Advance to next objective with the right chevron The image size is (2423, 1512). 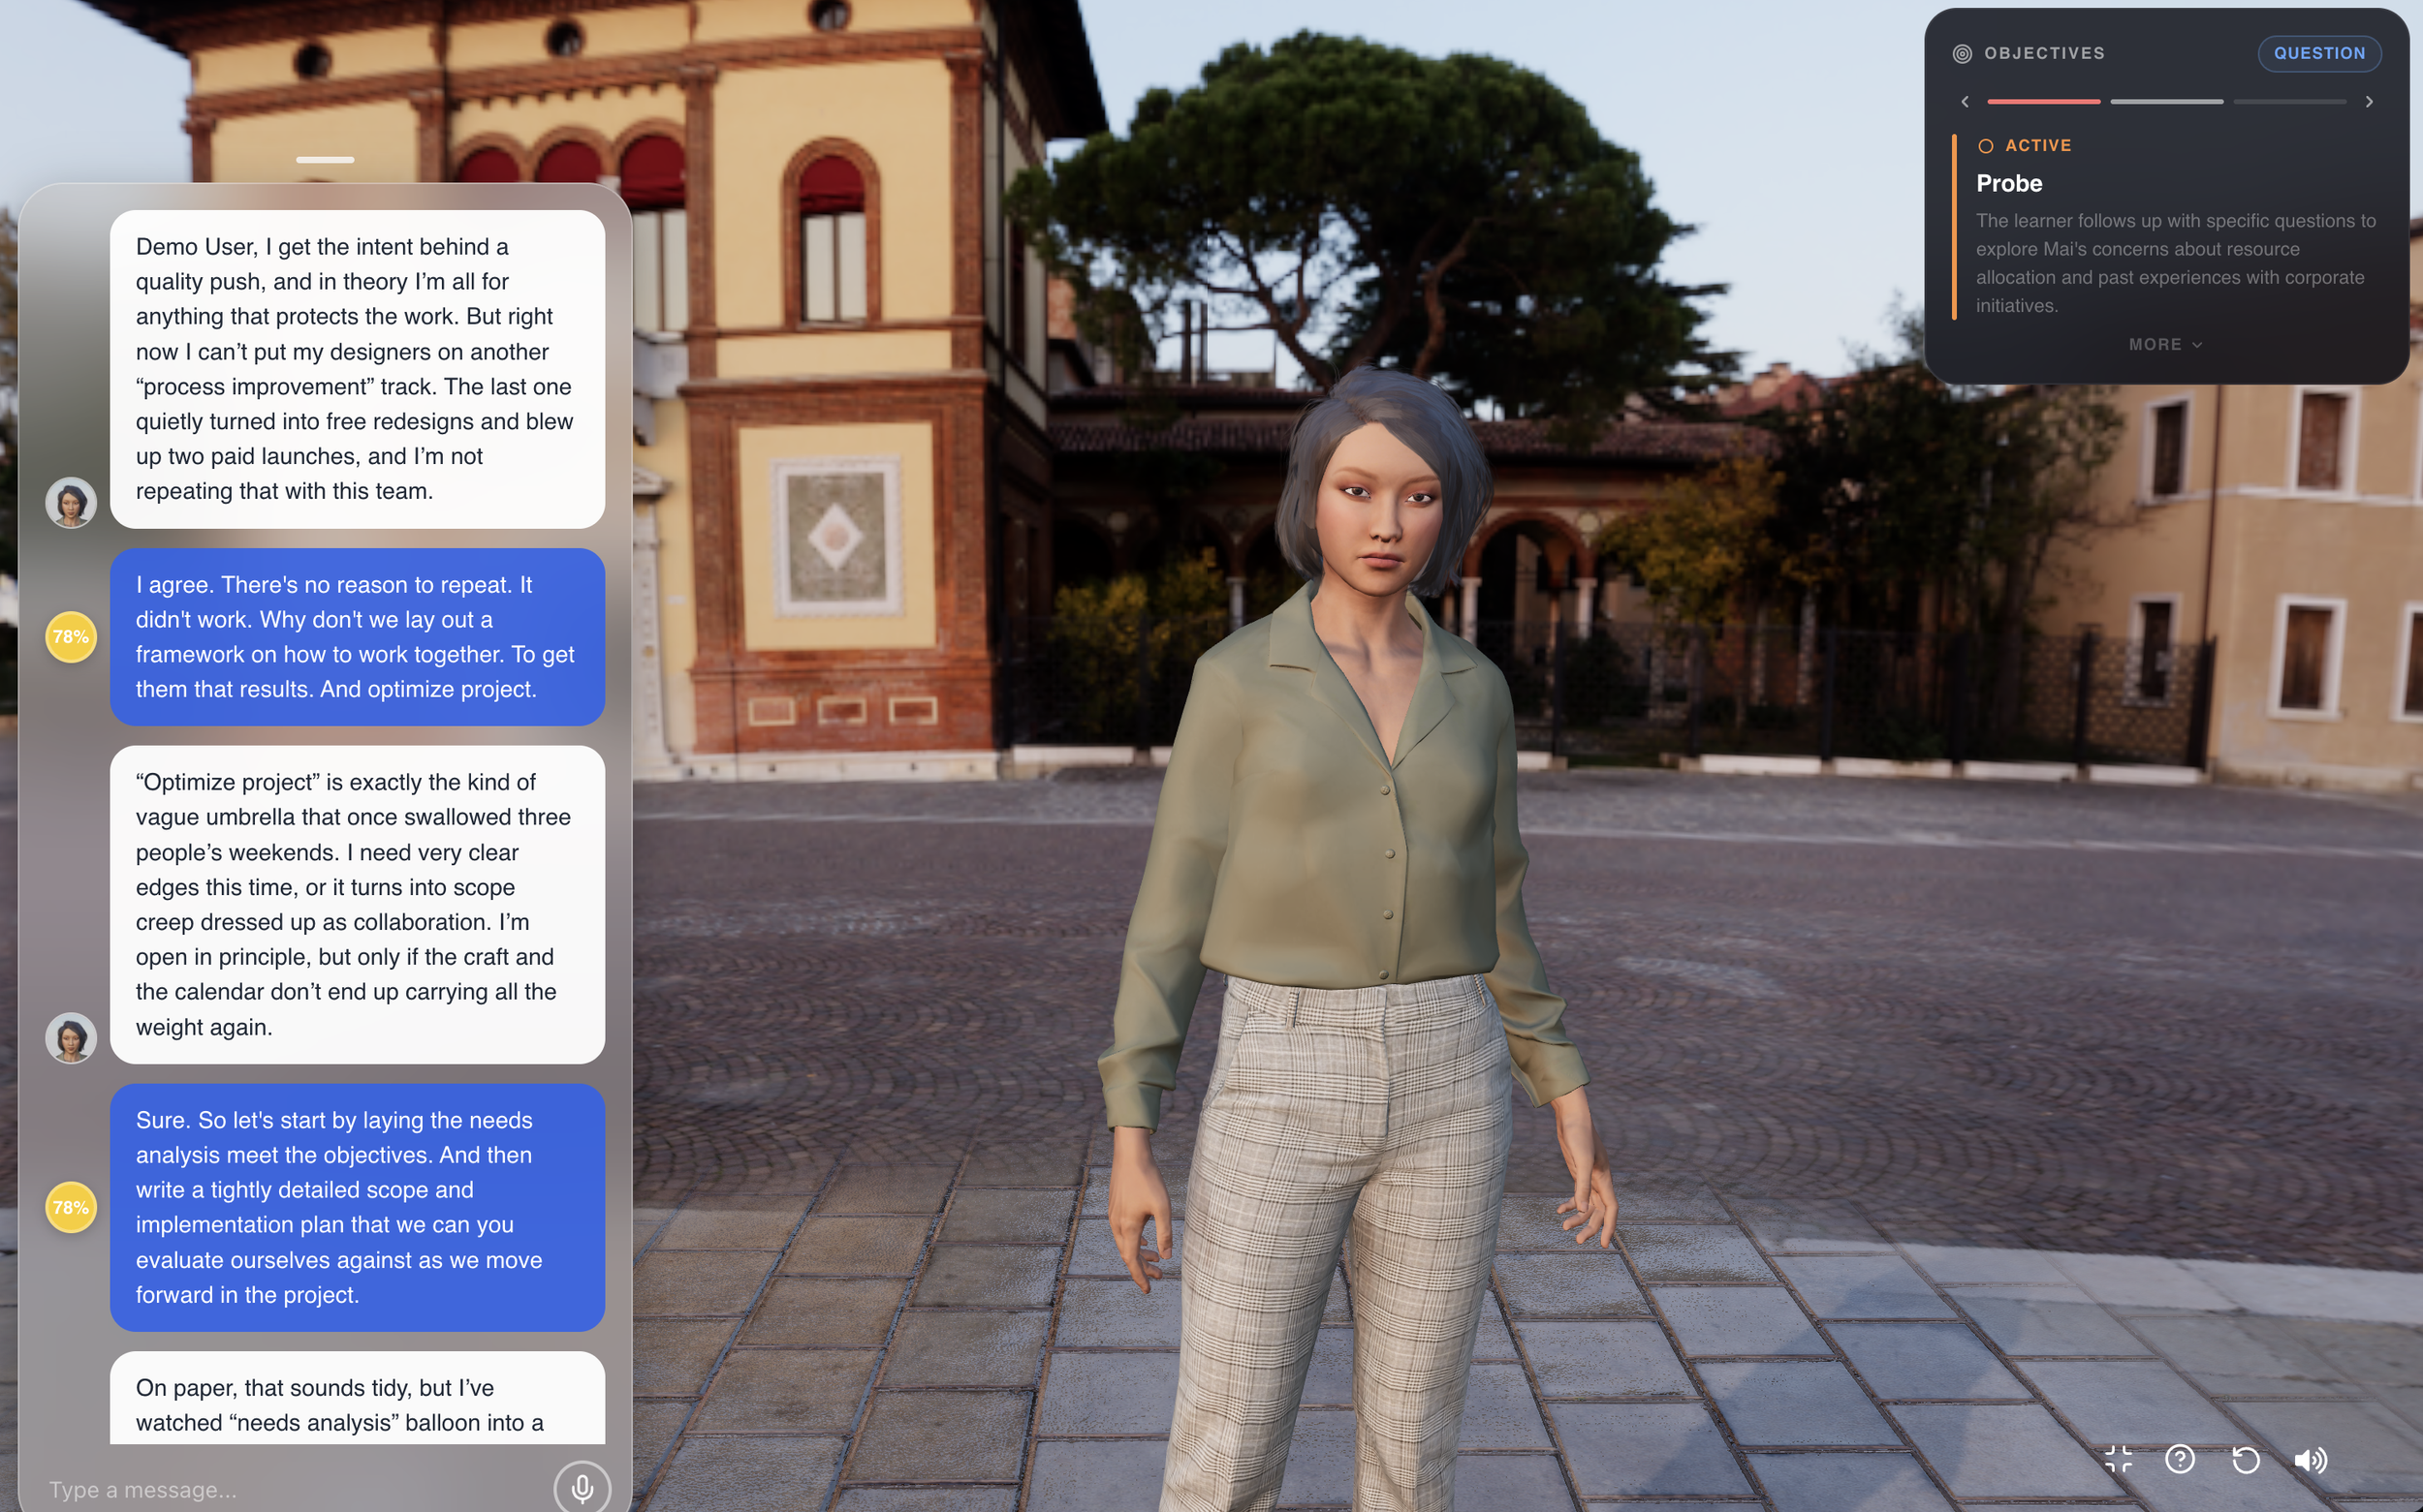coord(2370,101)
